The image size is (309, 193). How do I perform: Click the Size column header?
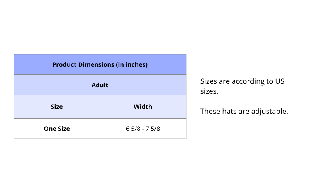[57, 107]
